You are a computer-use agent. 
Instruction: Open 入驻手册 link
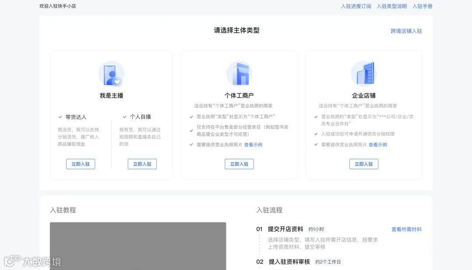(x=422, y=6)
